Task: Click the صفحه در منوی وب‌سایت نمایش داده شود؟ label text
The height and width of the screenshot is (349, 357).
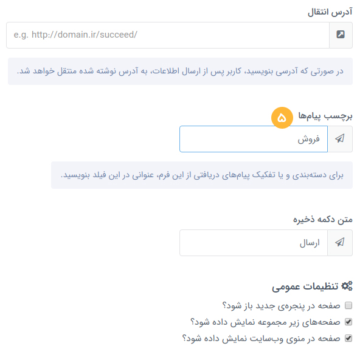Action: pyautogui.click(x=261, y=338)
